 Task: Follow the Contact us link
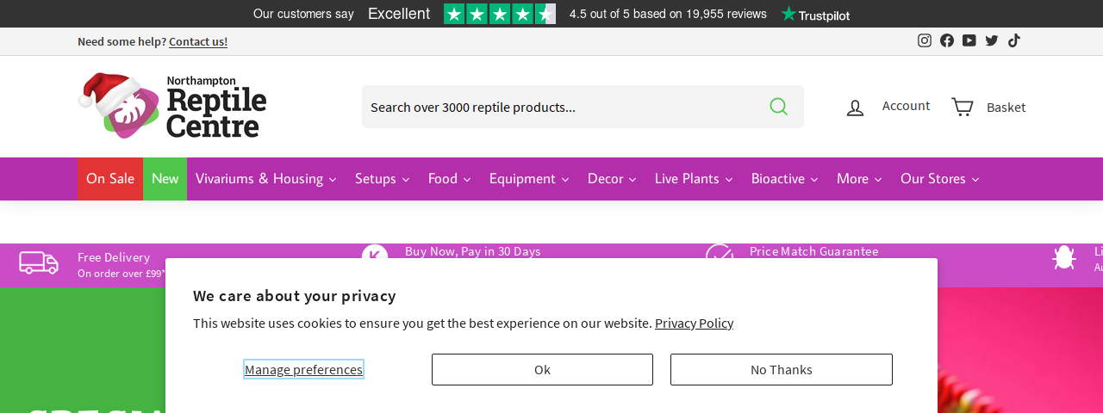point(198,41)
